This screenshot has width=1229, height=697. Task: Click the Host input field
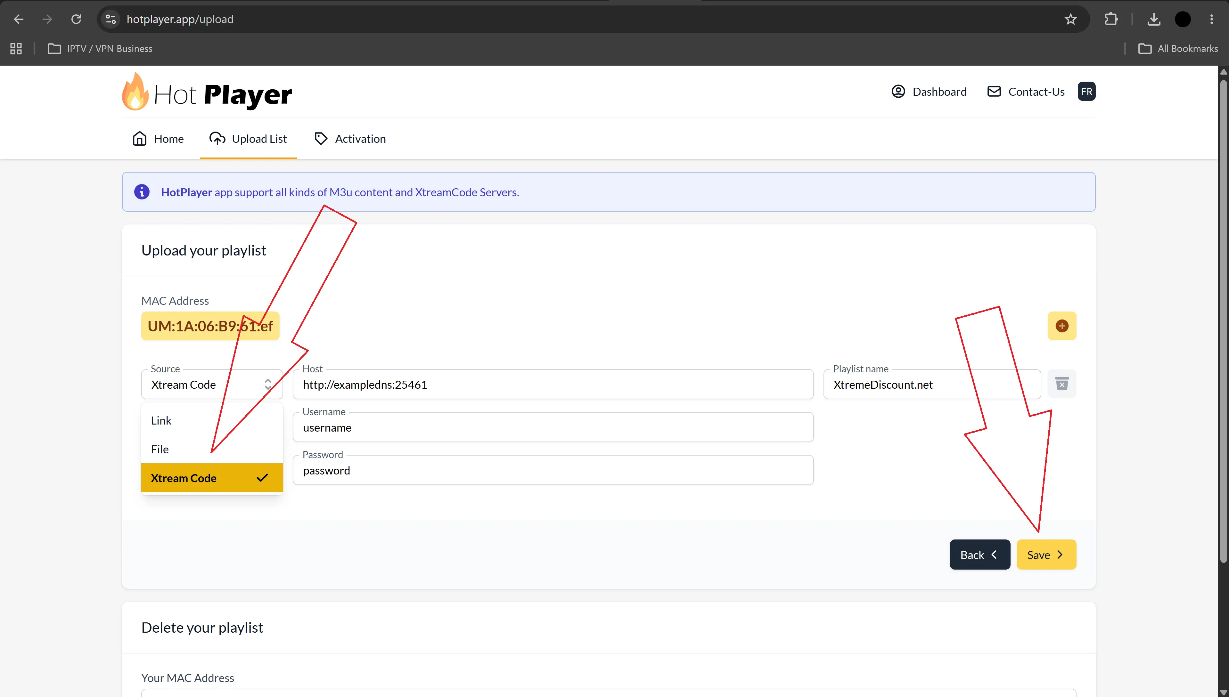[x=553, y=385]
